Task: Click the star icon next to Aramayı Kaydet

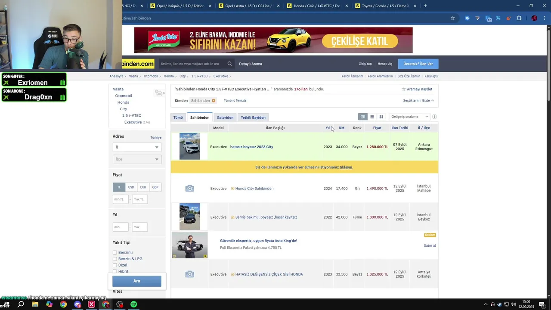Action: point(404,89)
